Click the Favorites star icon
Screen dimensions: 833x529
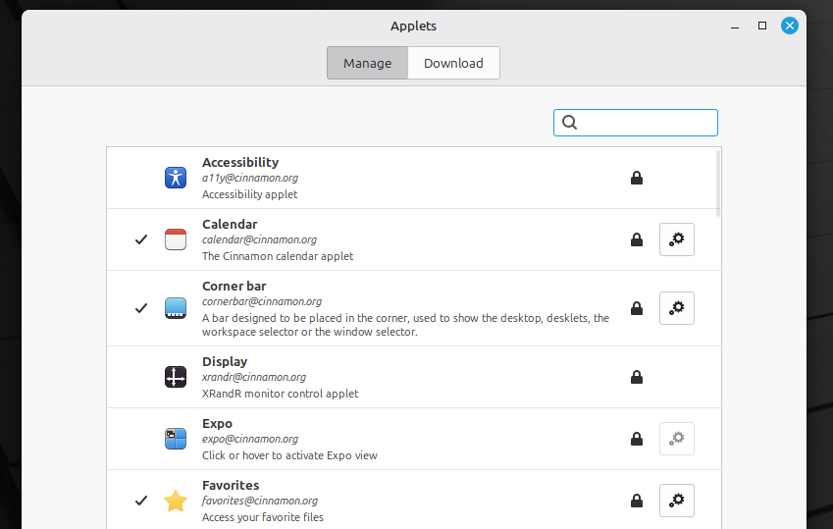point(176,501)
